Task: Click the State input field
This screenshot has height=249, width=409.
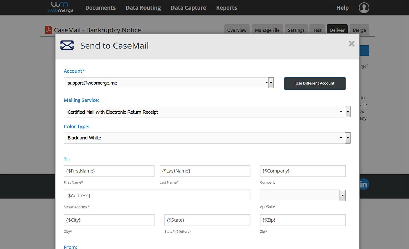Action: click(x=207, y=220)
